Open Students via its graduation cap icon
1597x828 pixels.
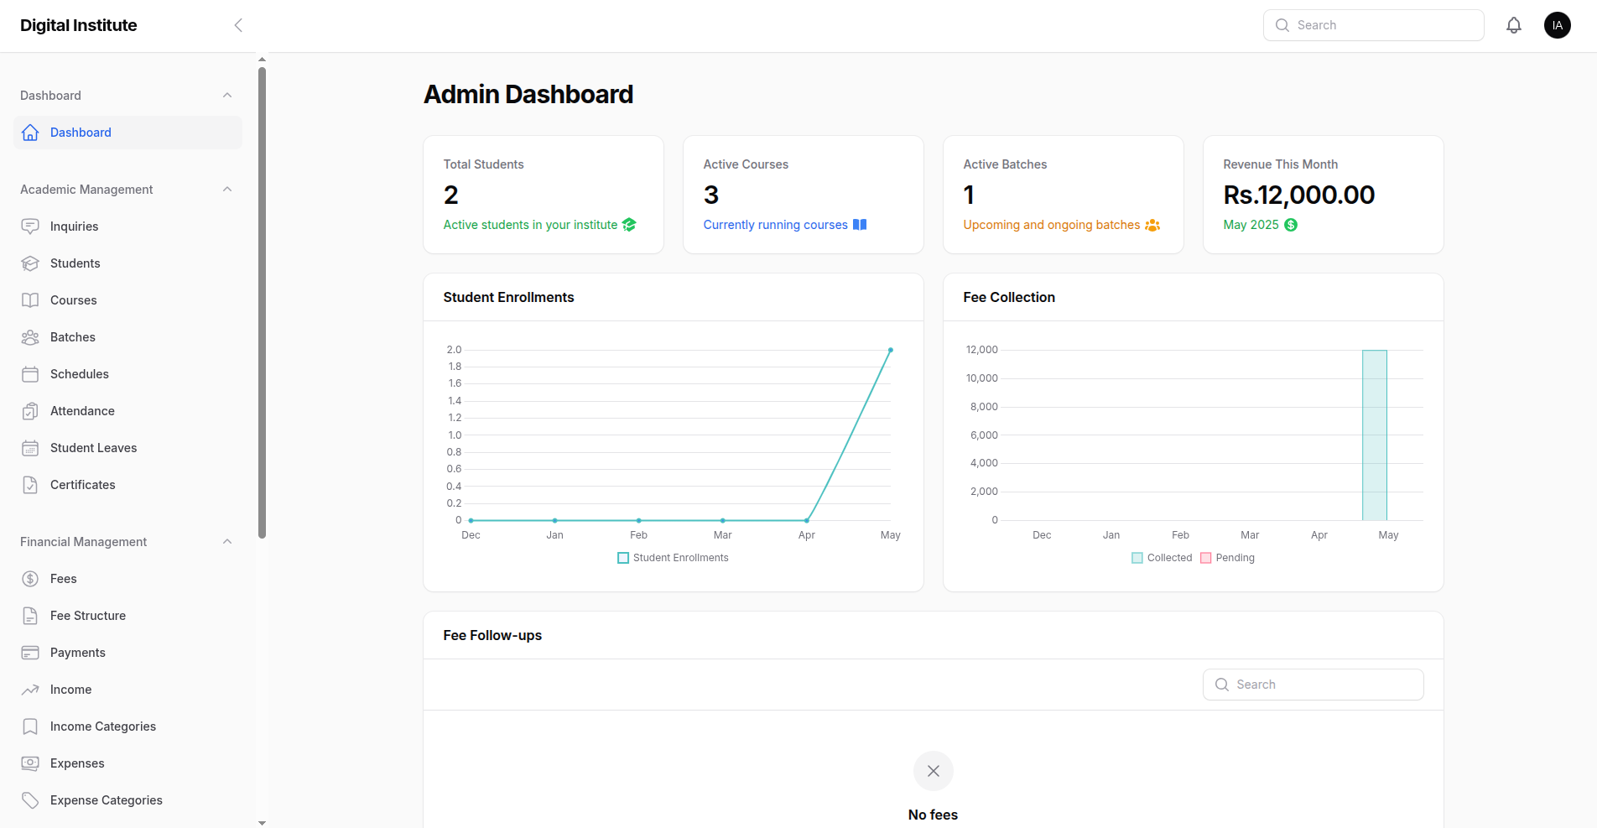[x=30, y=263]
